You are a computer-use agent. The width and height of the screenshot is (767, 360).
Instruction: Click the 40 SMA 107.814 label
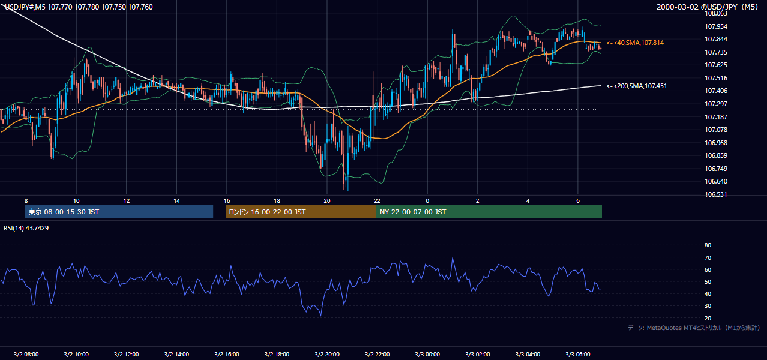[635, 43]
